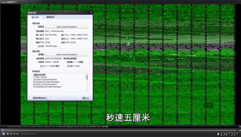This screenshot has width=241, height=137.
Task: Click the small icon right of status bar
Action: point(240,126)
